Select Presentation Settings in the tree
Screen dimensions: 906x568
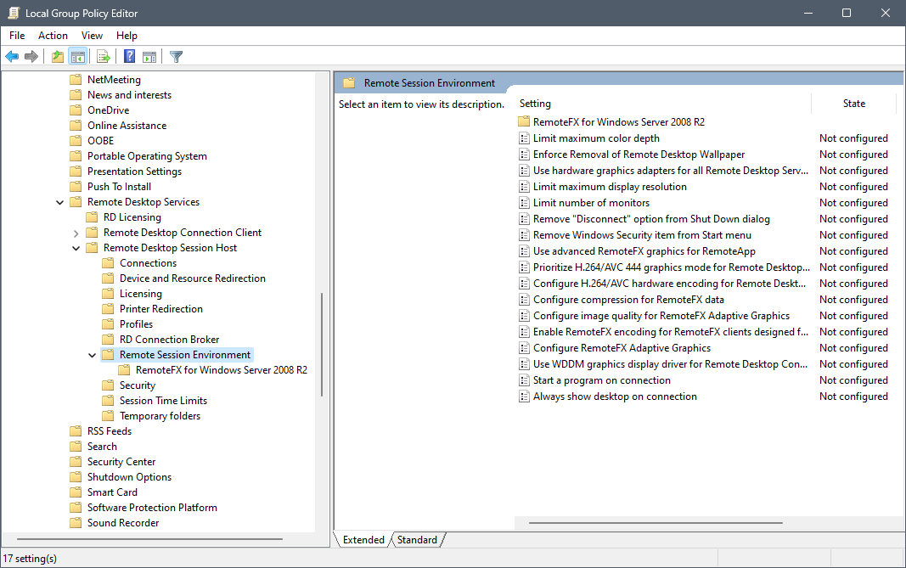tap(134, 172)
